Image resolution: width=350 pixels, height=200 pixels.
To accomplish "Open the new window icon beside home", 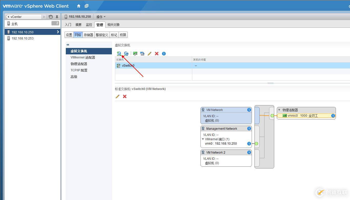I will 87,6.
